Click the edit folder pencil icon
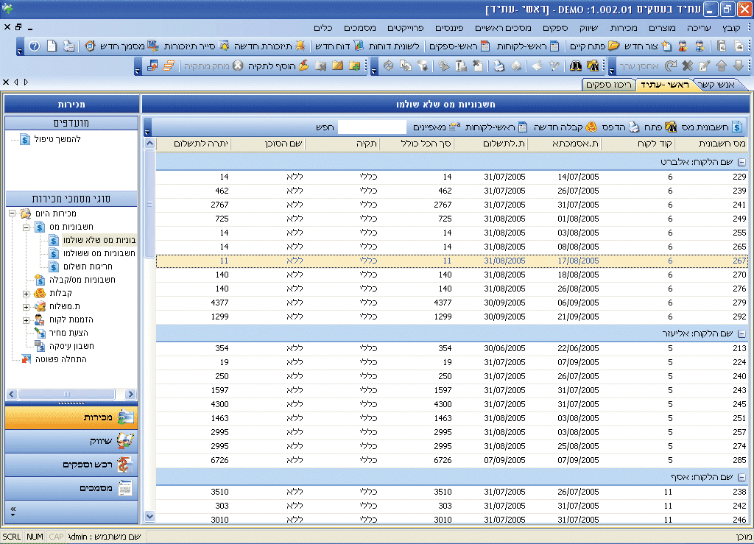This screenshot has width=754, height=544. coord(337,66)
